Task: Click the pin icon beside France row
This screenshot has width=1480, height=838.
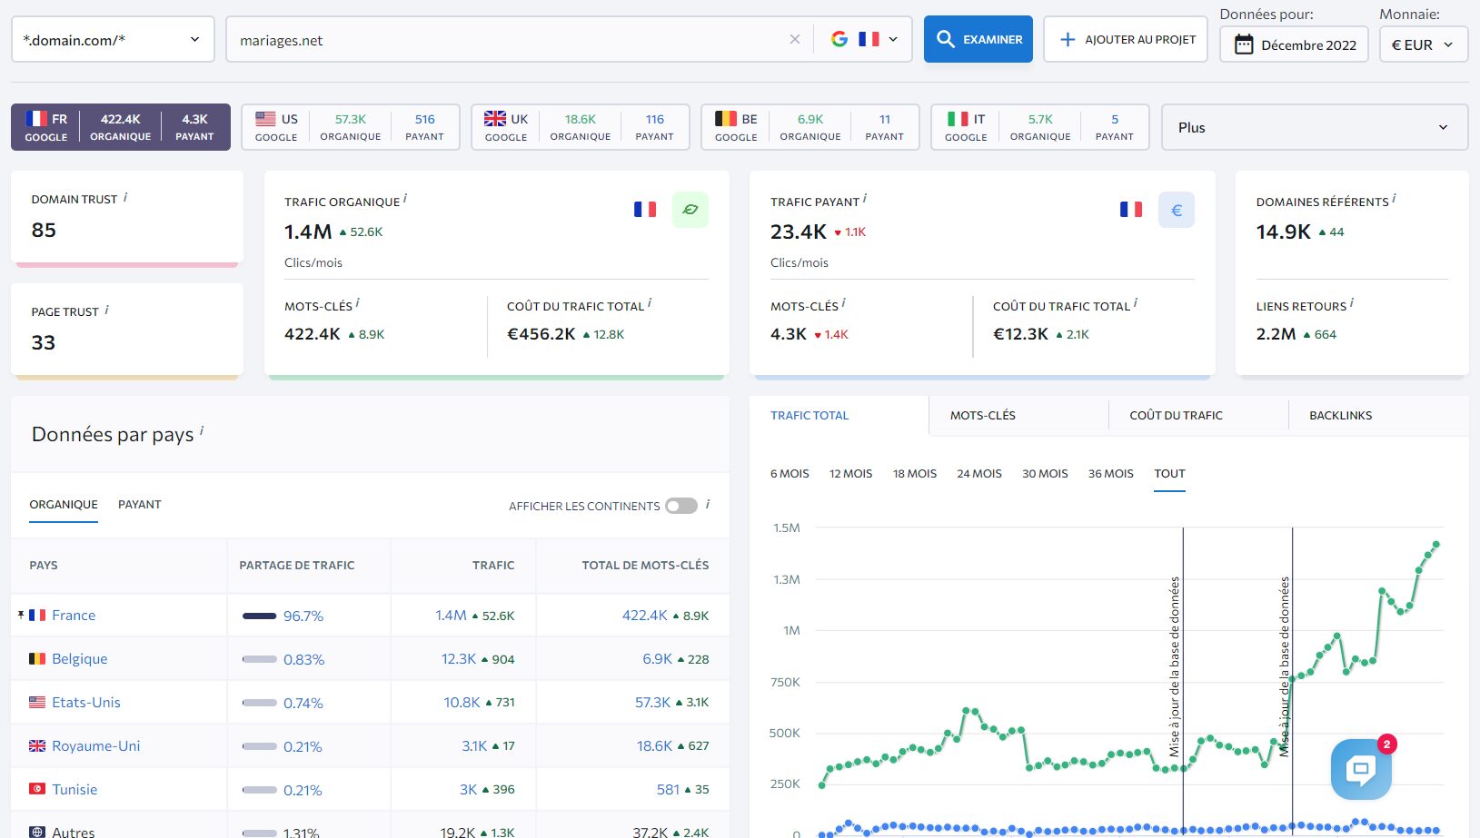Action: tap(21, 615)
